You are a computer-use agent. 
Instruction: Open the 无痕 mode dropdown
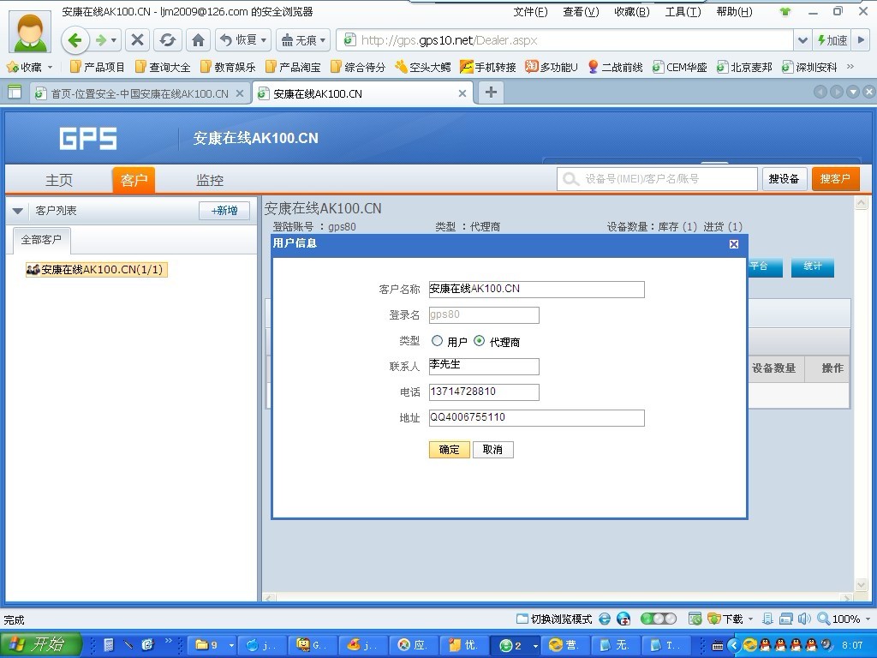pos(303,40)
